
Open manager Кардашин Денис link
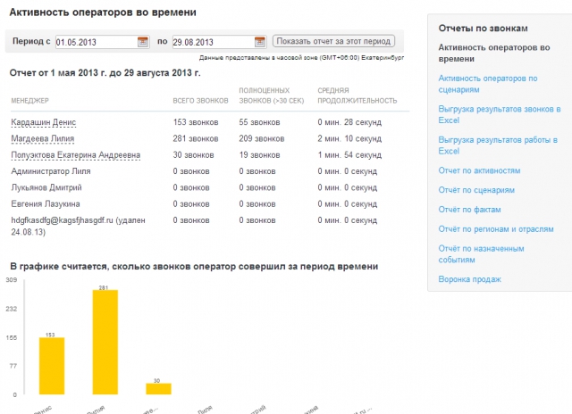(x=44, y=122)
